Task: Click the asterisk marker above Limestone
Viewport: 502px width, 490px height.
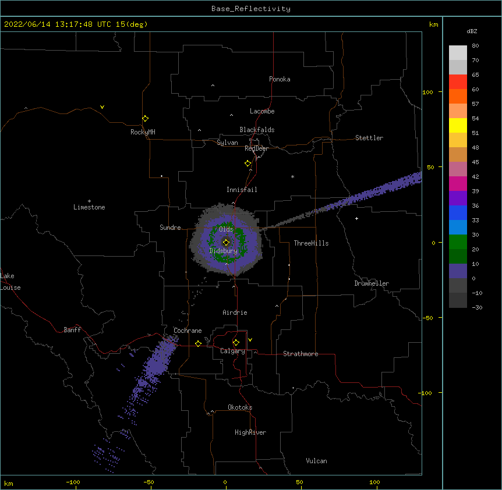Action: (x=89, y=201)
